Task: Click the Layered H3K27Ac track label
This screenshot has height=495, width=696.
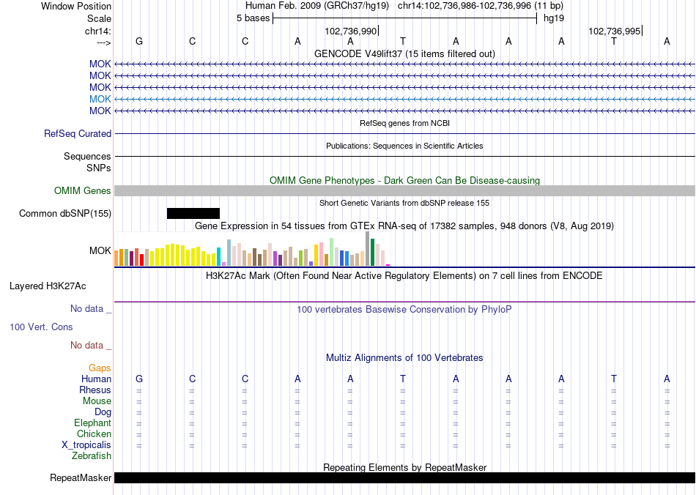Action: pos(48,286)
